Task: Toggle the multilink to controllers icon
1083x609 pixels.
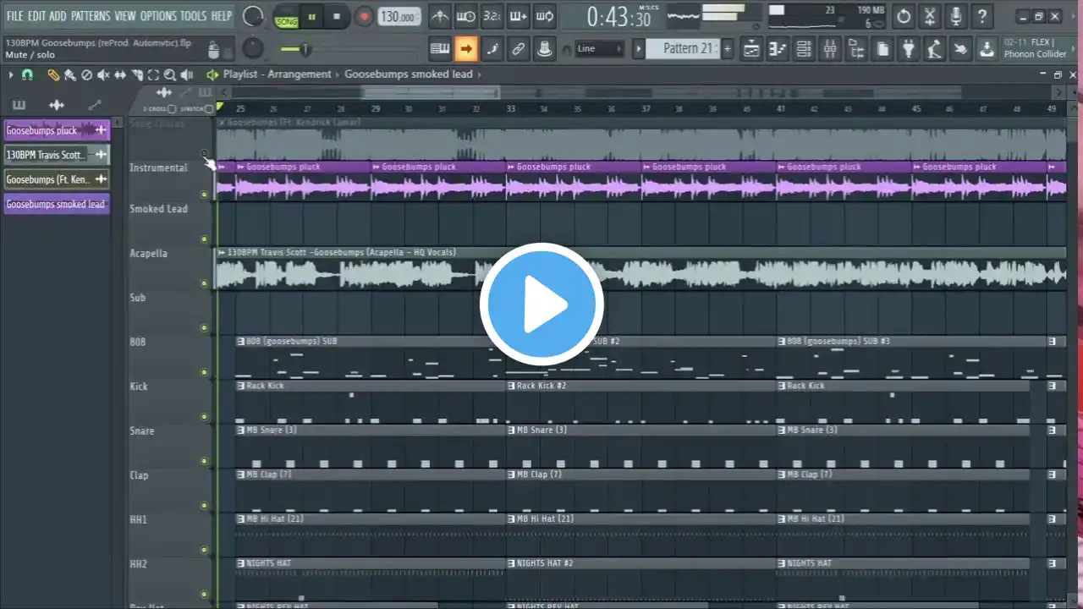Action: [519, 49]
